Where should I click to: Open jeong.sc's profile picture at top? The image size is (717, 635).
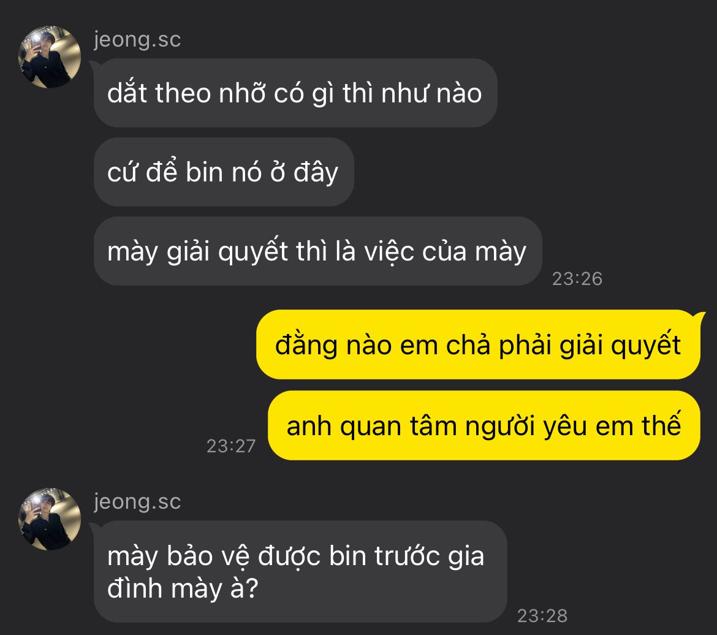tap(50, 57)
